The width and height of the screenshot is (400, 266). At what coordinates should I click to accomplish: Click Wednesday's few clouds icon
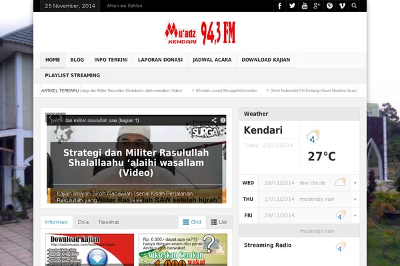click(x=340, y=182)
